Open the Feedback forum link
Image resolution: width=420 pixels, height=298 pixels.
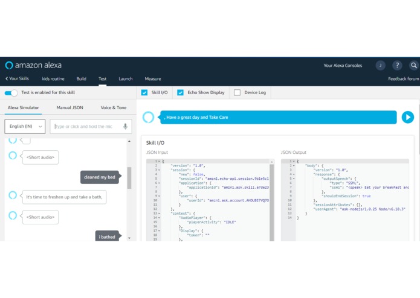pyautogui.click(x=404, y=78)
